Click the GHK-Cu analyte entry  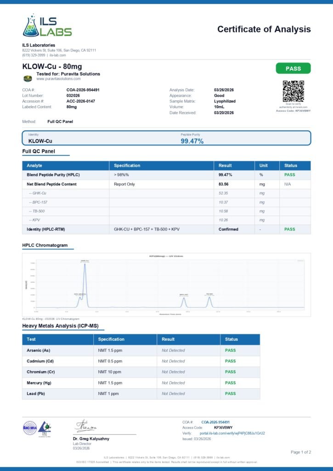click(x=38, y=193)
